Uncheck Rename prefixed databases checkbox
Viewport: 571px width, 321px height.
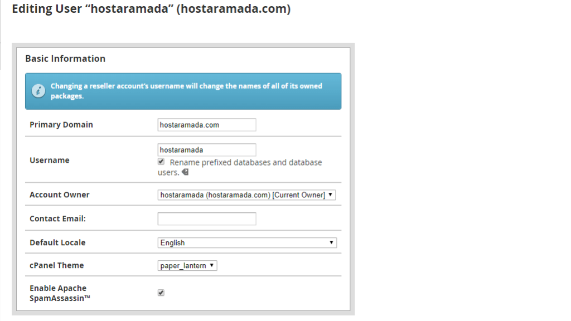(161, 162)
